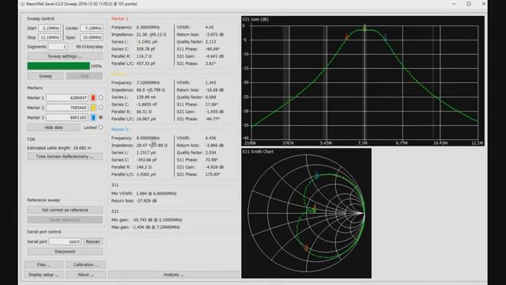Select the Marker 3 radio button
506x285 pixels.
[100, 117]
